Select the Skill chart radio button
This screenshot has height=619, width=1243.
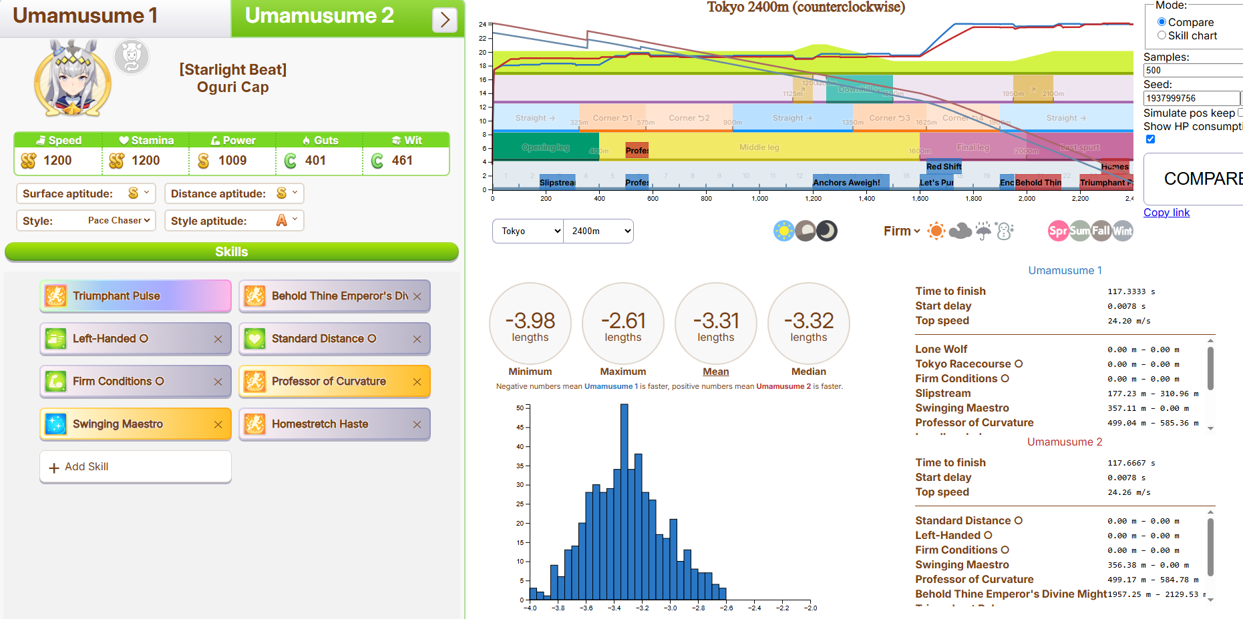(1162, 35)
